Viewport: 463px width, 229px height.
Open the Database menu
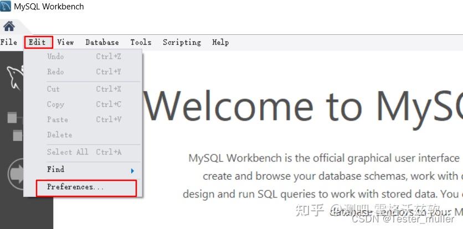tap(102, 42)
